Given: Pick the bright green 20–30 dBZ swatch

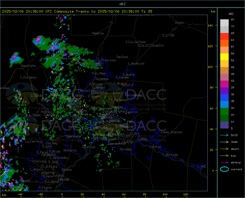Looking at the screenshot, I should pyautogui.click(x=224, y=111).
